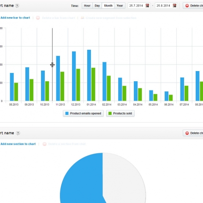Switch time range to Month
The width and height of the screenshot is (203, 203).
coord(108,6)
